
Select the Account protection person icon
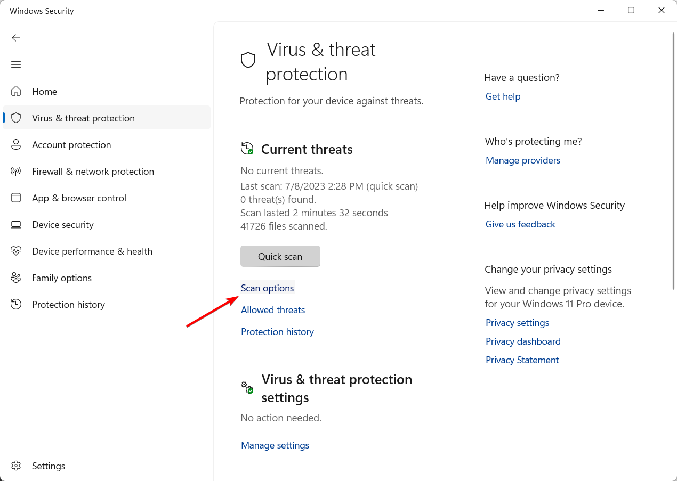[16, 144]
